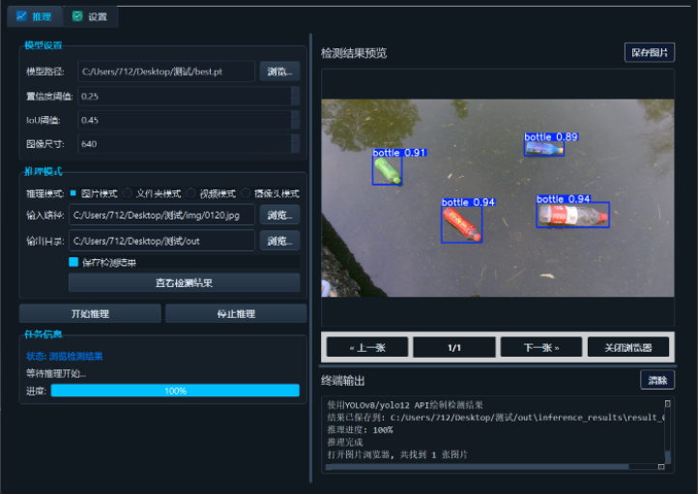
Task: Click the 设置 tab green check icon
Action: pyautogui.click(x=77, y=16)
